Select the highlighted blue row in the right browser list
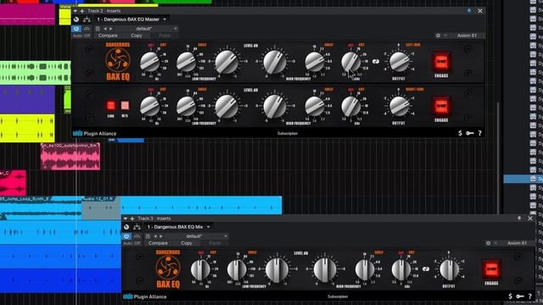 (x=523, y=179)
